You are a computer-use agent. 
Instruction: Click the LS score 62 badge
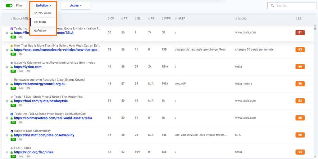pyautogui.click(x=300, y=101)
